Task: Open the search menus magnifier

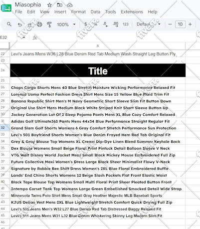Action: pos(9,24)
